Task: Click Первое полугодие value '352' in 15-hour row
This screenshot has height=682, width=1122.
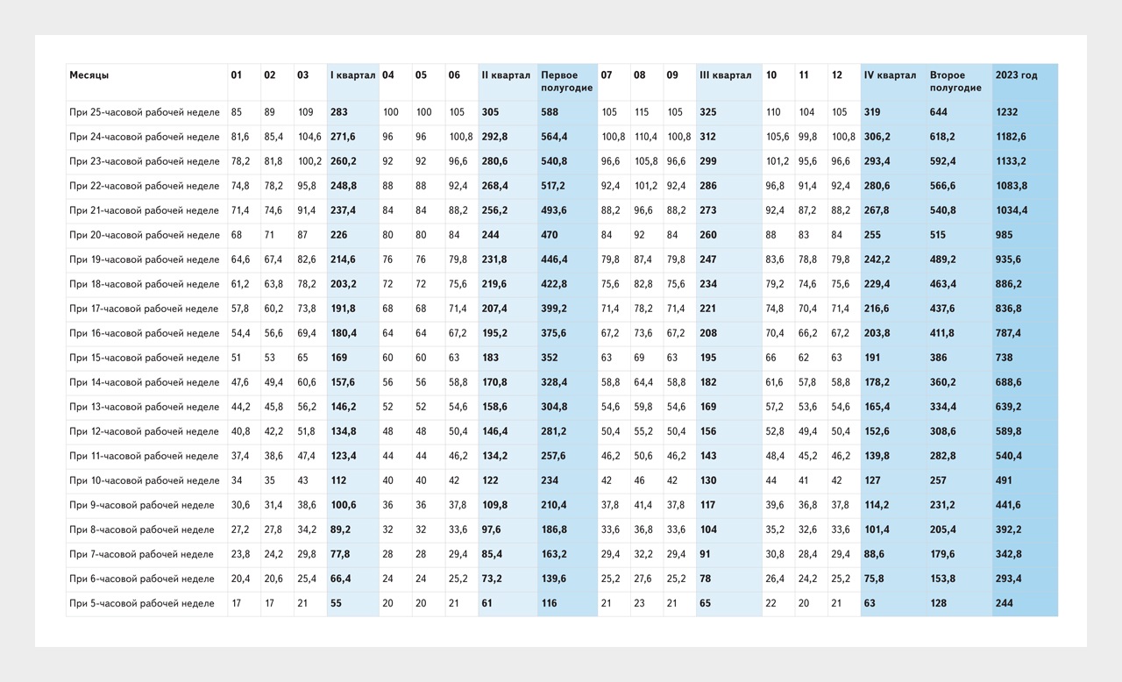Action: [x=550, y=358]
